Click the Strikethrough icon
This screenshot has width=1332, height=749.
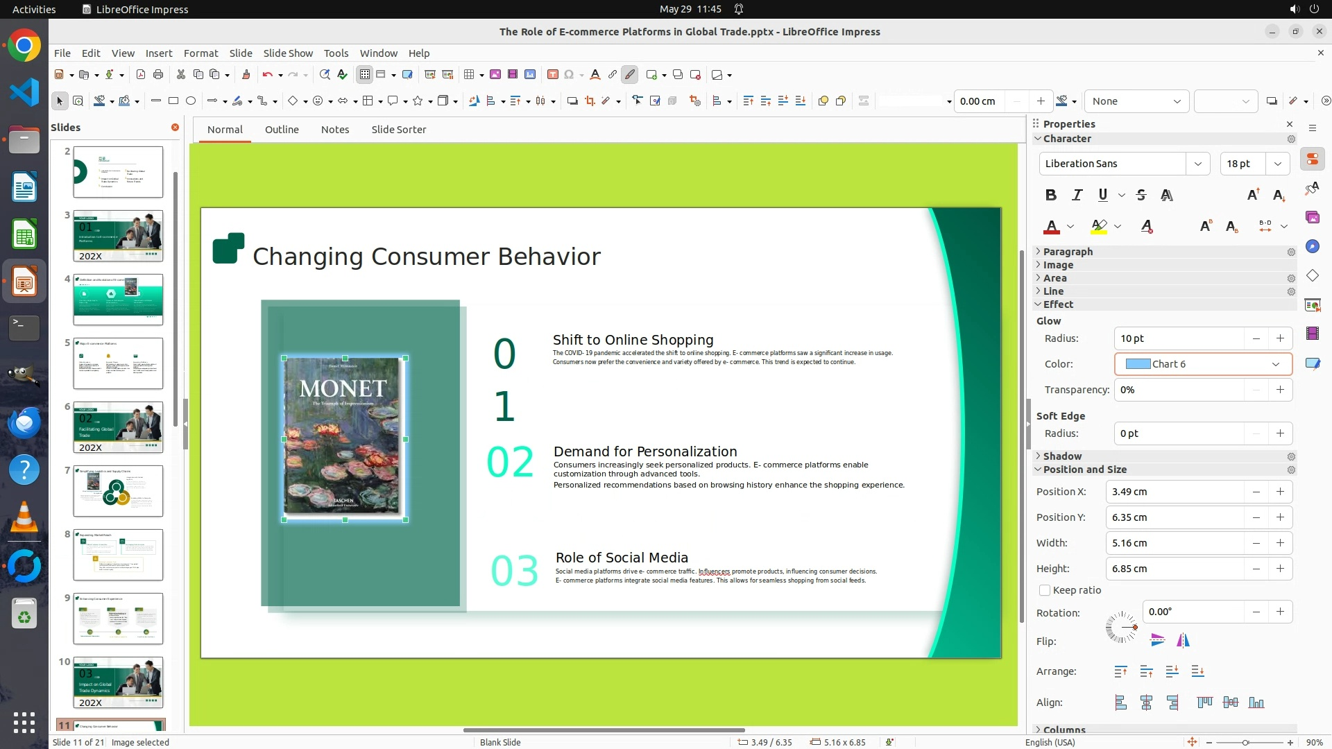click(1141, 196)
